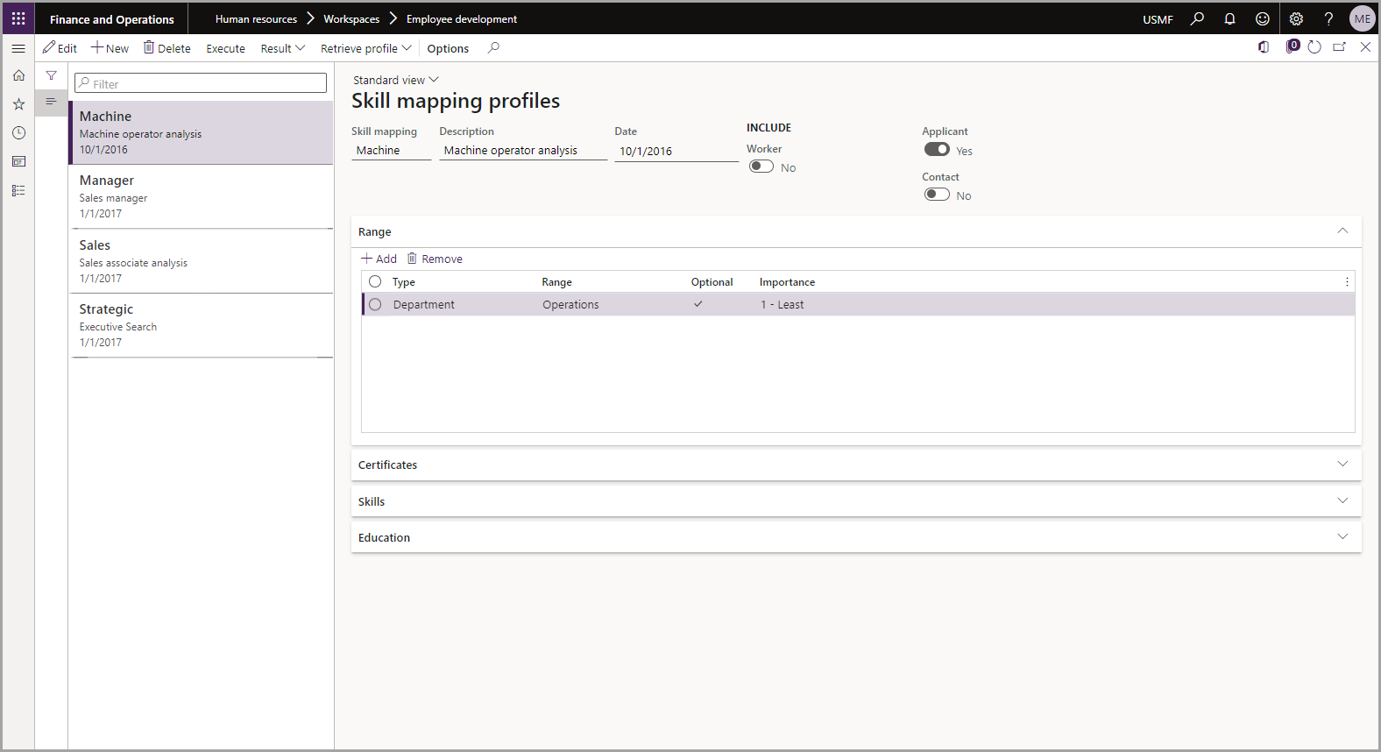Sort by Optional column header
The height and width of the screenshot is (752, 1381).
point(712,282)
